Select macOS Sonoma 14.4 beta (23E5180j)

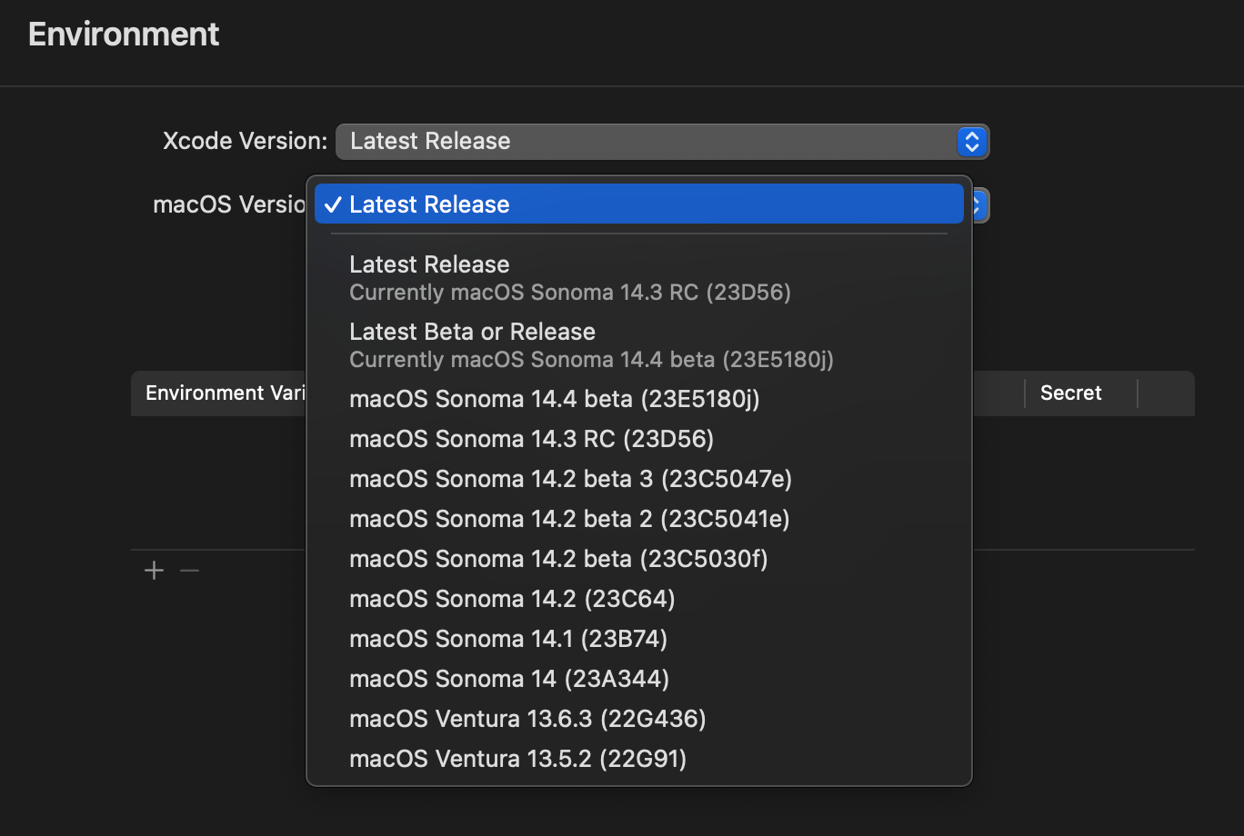[x=639, y=399]
